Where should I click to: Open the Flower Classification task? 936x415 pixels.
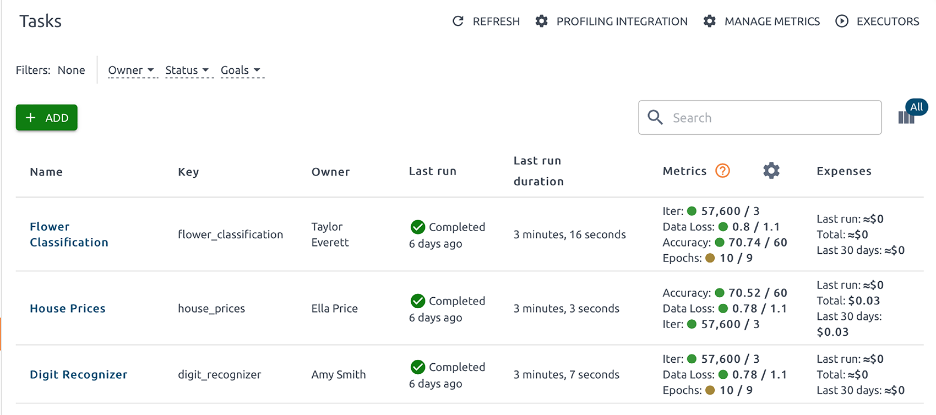tap(69, 234)
